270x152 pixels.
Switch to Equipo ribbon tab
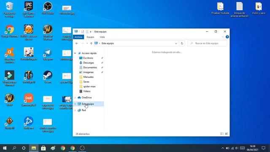pos(90,37)
